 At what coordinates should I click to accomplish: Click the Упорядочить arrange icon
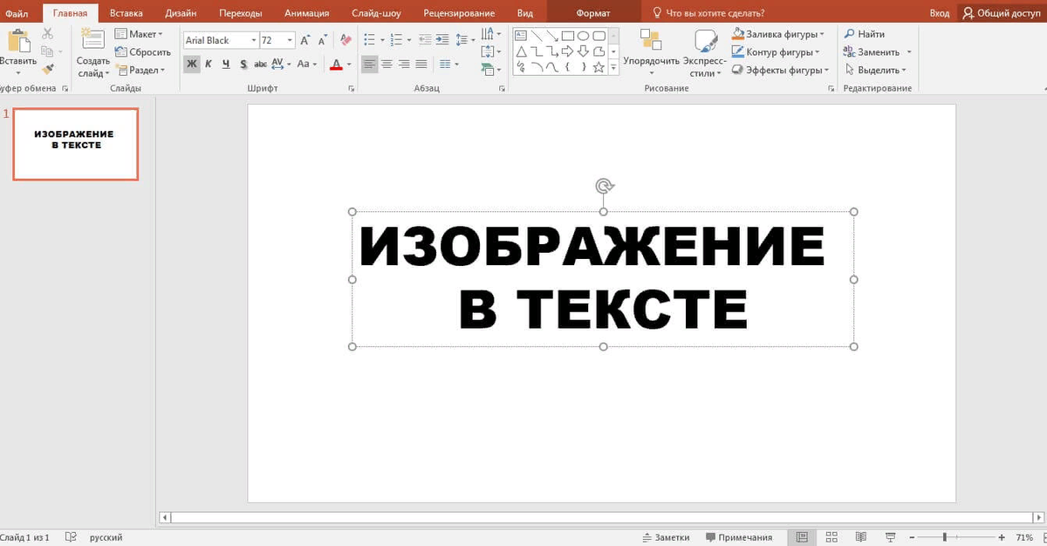coord(650,40)
